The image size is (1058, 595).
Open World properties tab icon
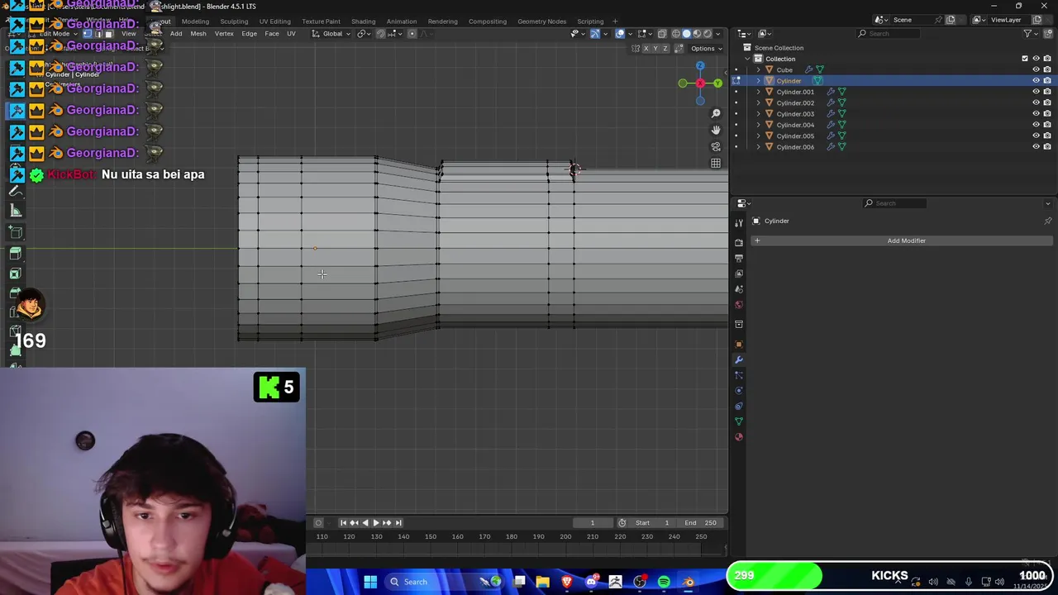739,305
